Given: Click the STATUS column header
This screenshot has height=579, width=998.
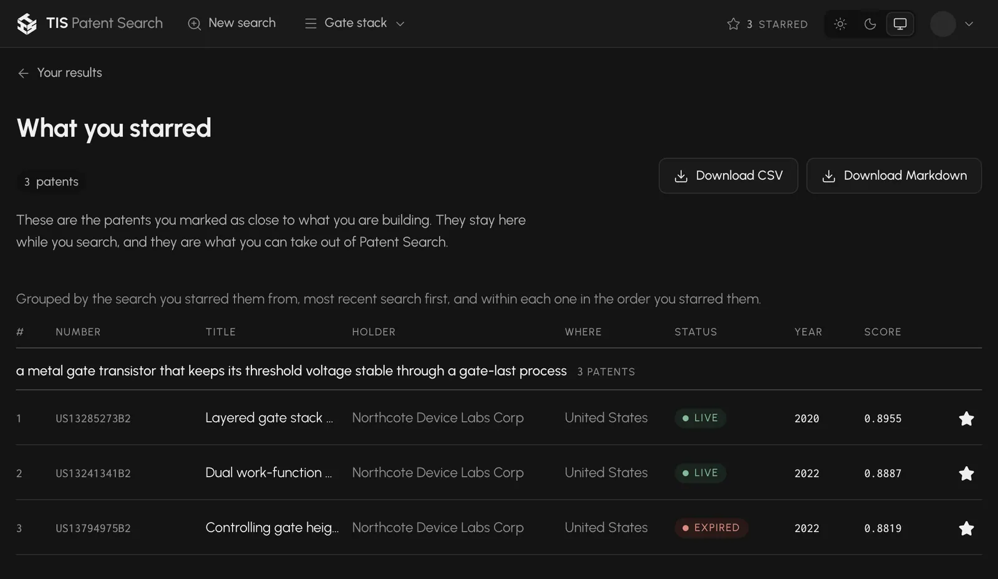Looking at the screenshot, I should click(x=695, y=332).
